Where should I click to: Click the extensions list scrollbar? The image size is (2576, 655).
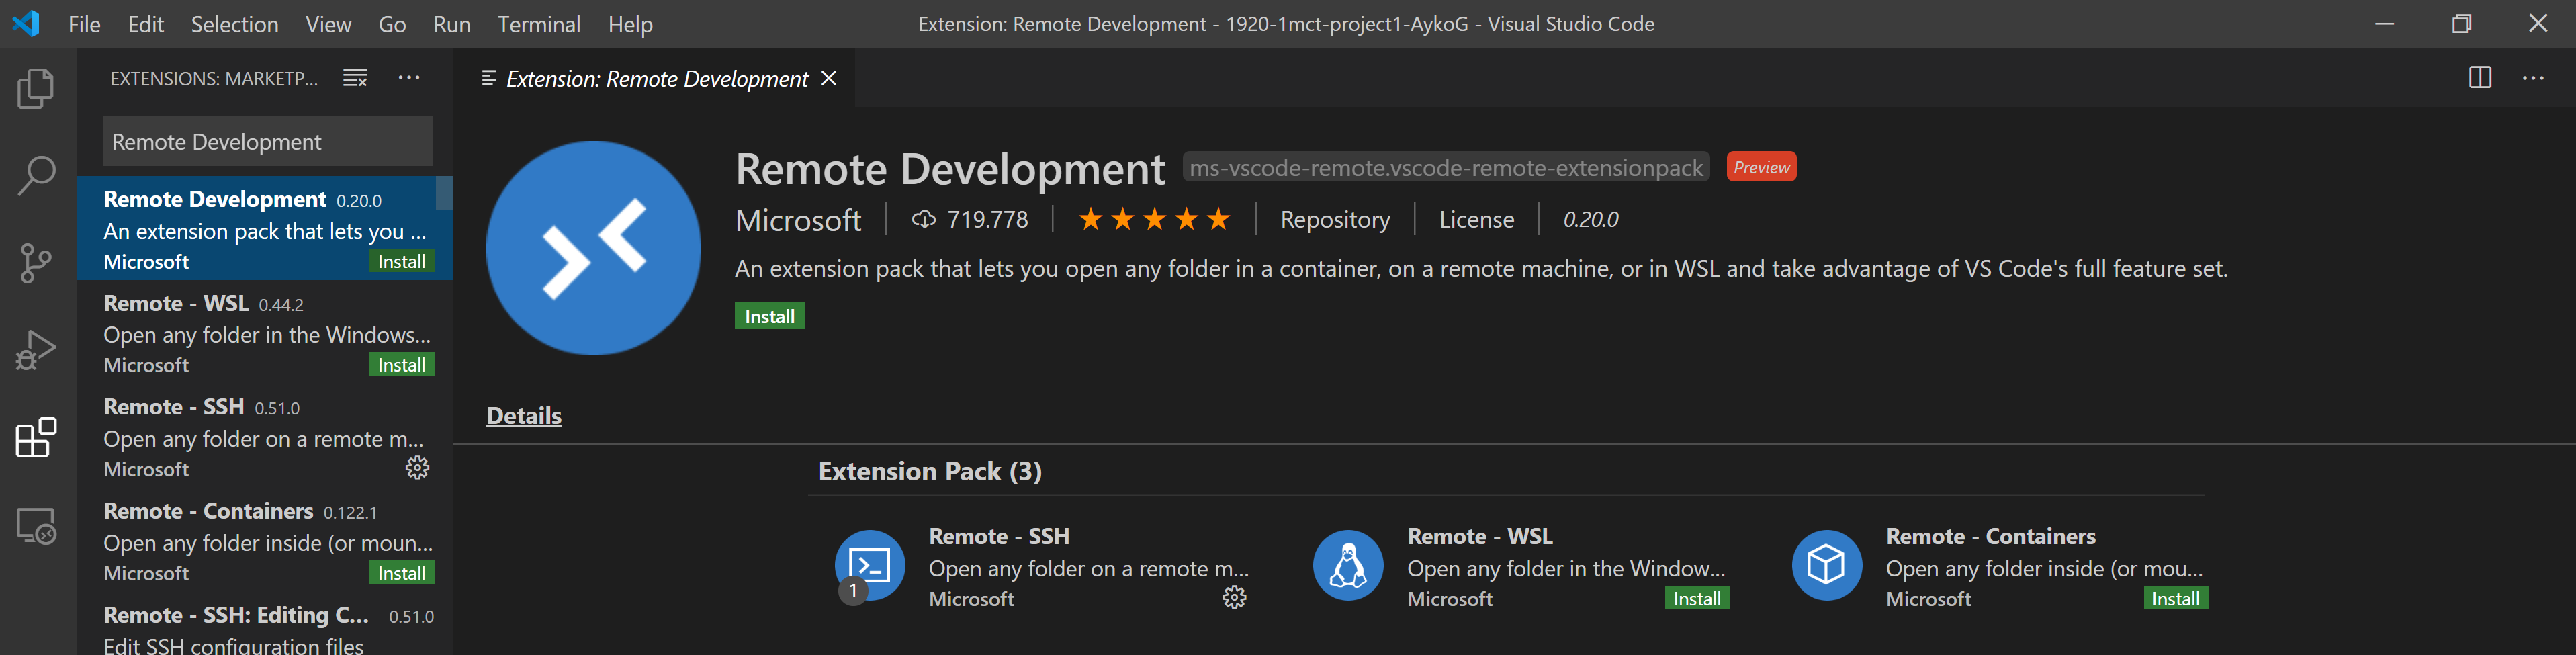click(444, 193)
